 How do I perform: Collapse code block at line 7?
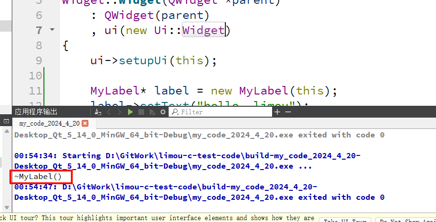[52, 30]
